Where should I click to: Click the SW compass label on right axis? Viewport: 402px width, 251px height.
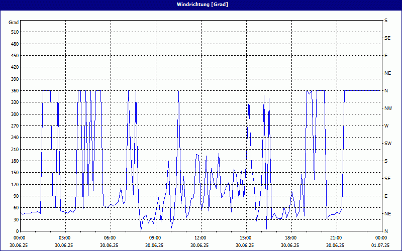[x=387, y=143]
